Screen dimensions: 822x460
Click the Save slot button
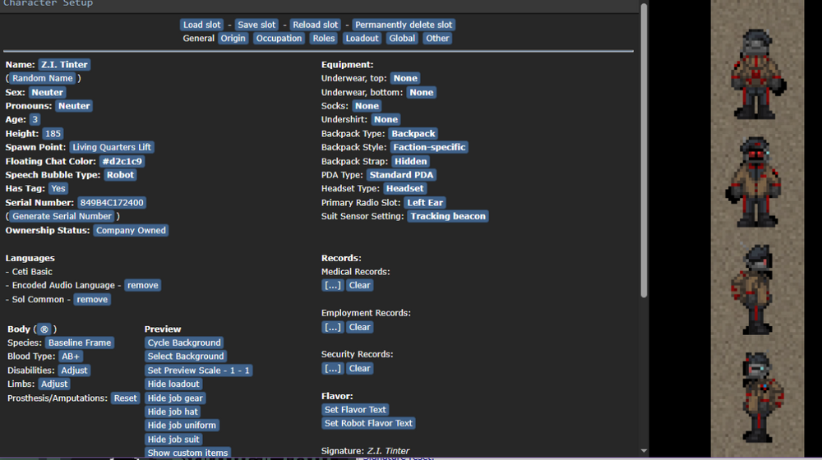[257, 25]
